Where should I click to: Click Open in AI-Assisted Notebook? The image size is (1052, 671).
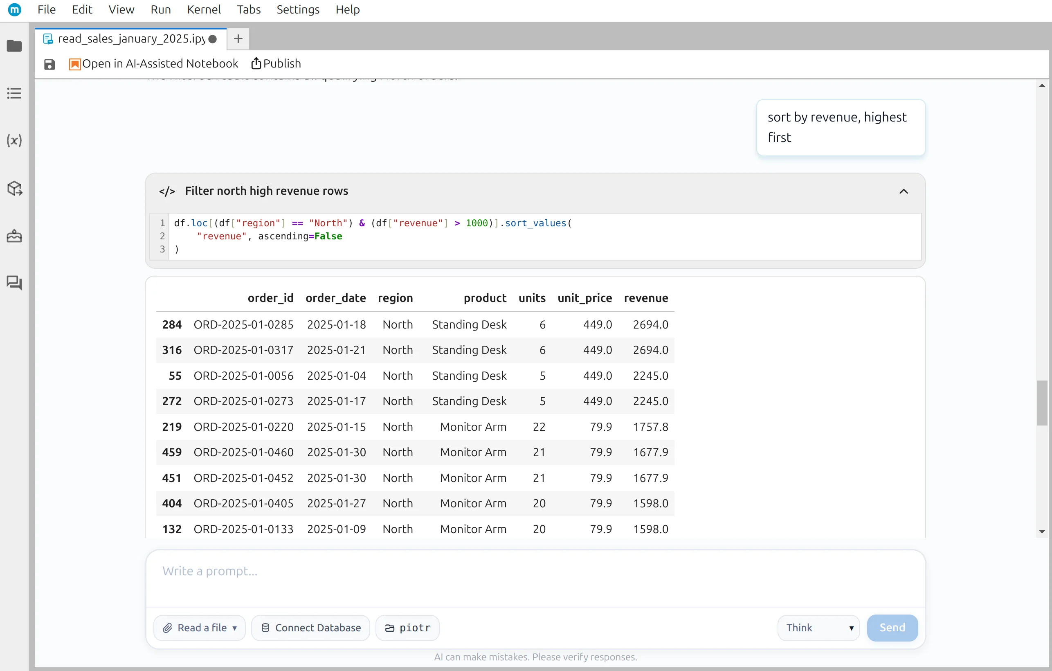tap(153, 64)
